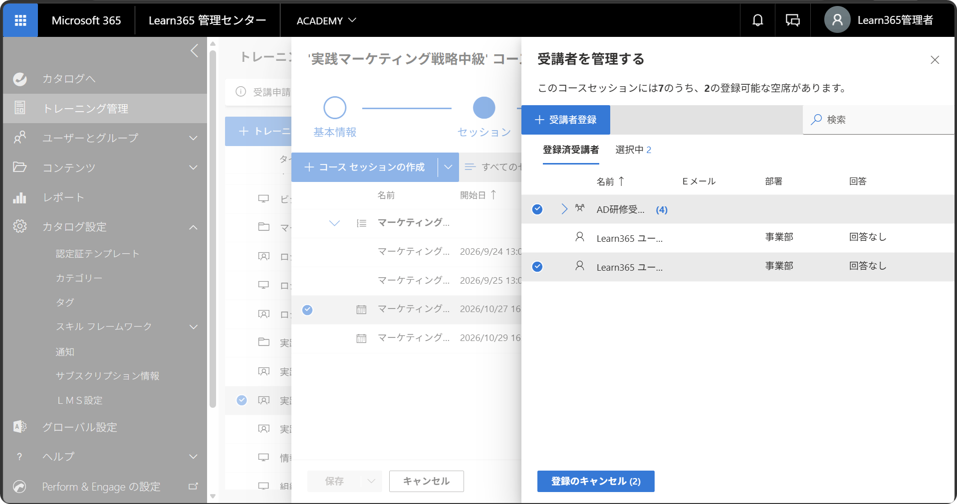
Task: Switch to the 登録済受講者 tab
Action: pyautogui.click(x=571, y=150)
